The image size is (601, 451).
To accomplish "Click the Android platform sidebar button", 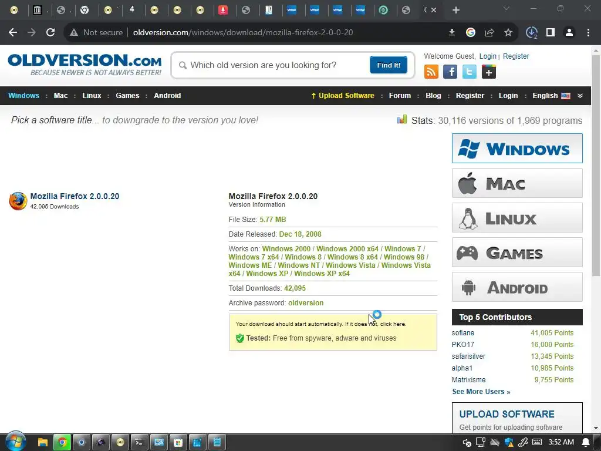I will (x=517, y=287).
